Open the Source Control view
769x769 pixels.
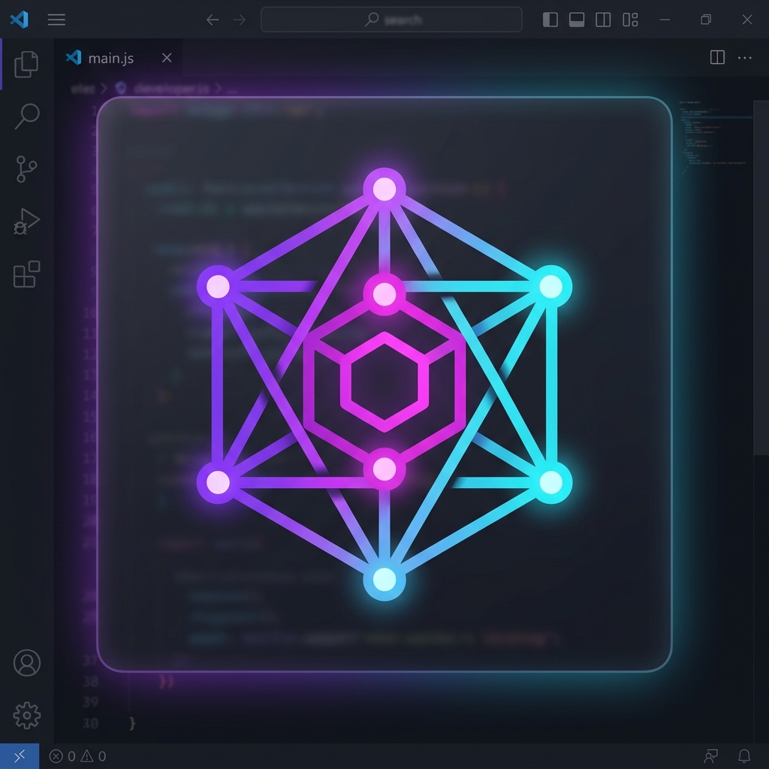coord(26,169)
